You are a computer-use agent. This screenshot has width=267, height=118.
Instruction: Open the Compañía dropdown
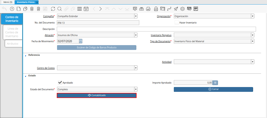(136, 16)
